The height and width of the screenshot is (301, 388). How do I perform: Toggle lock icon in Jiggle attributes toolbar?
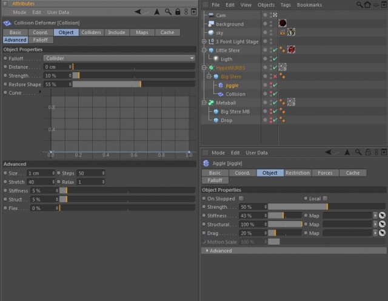tap(368, 152)
